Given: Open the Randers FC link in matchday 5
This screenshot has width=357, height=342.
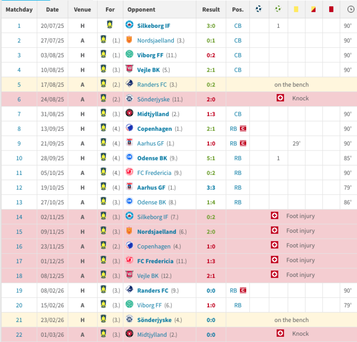Looking at the screenshot, I should (152, 85).
